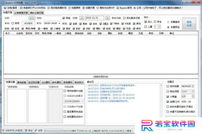
Task: Adjust the 儿童 count stepper
Action: pos(159,27)
